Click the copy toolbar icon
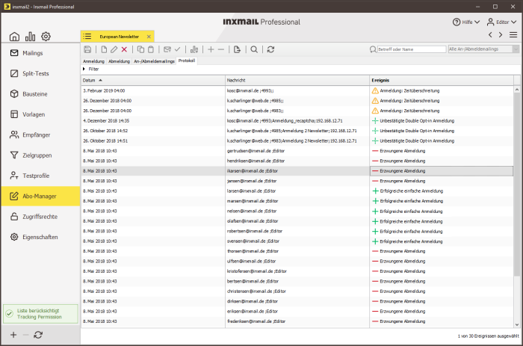Image resolution: width=523 pixels, height=346 pixels. 140,49
